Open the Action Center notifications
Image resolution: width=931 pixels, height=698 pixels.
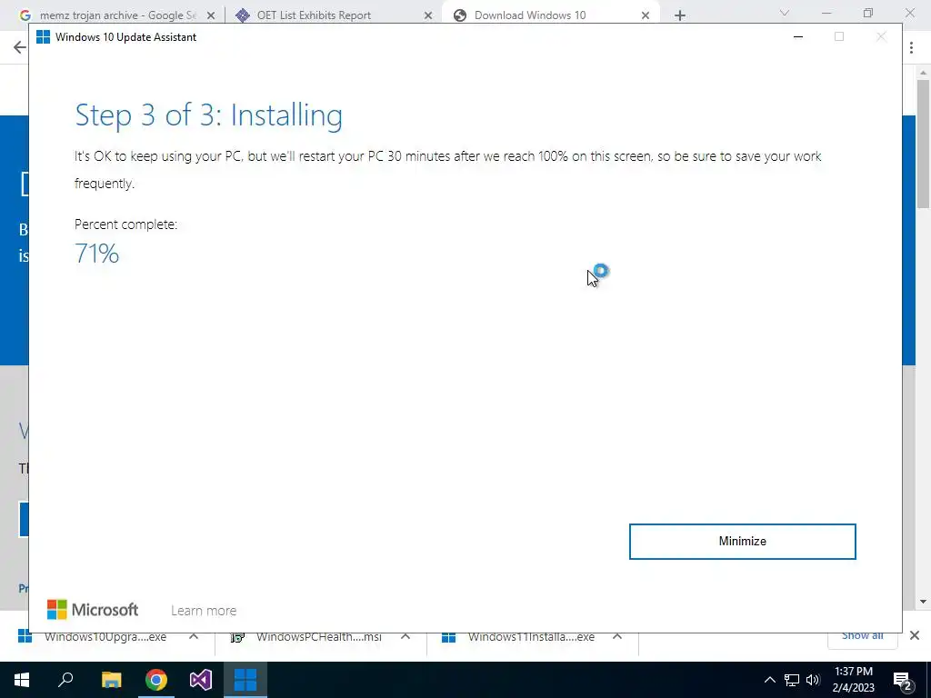[x=903, y=680]
